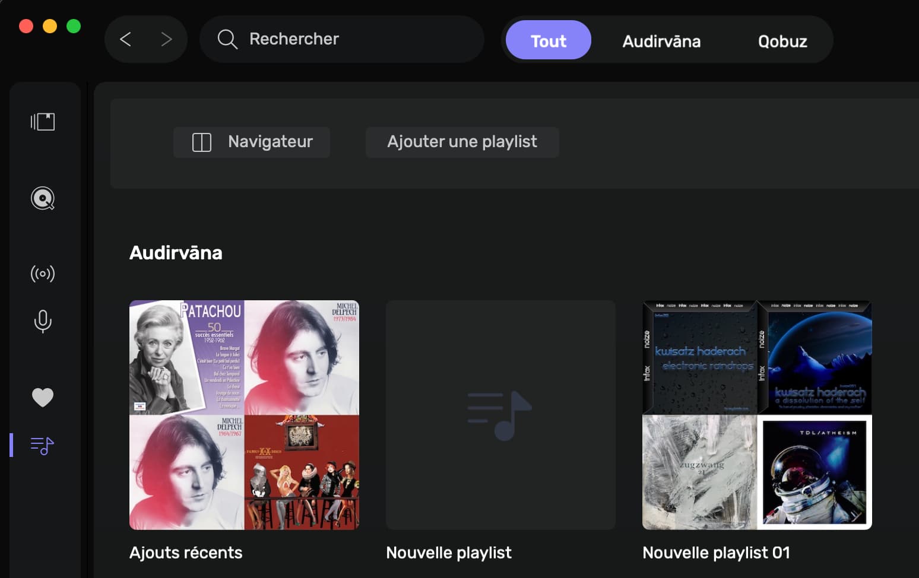Switch to the Audirvāna filter tab
The width and height of the screenshot is (919, 578).
pyautogui.click(x=661, y=41)
